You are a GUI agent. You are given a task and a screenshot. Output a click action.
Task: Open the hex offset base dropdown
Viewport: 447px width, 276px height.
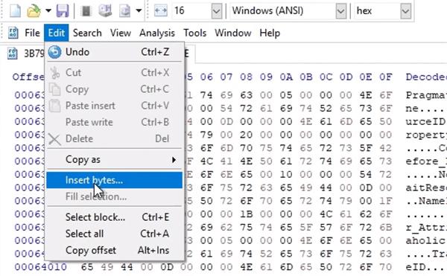[406, 11]
